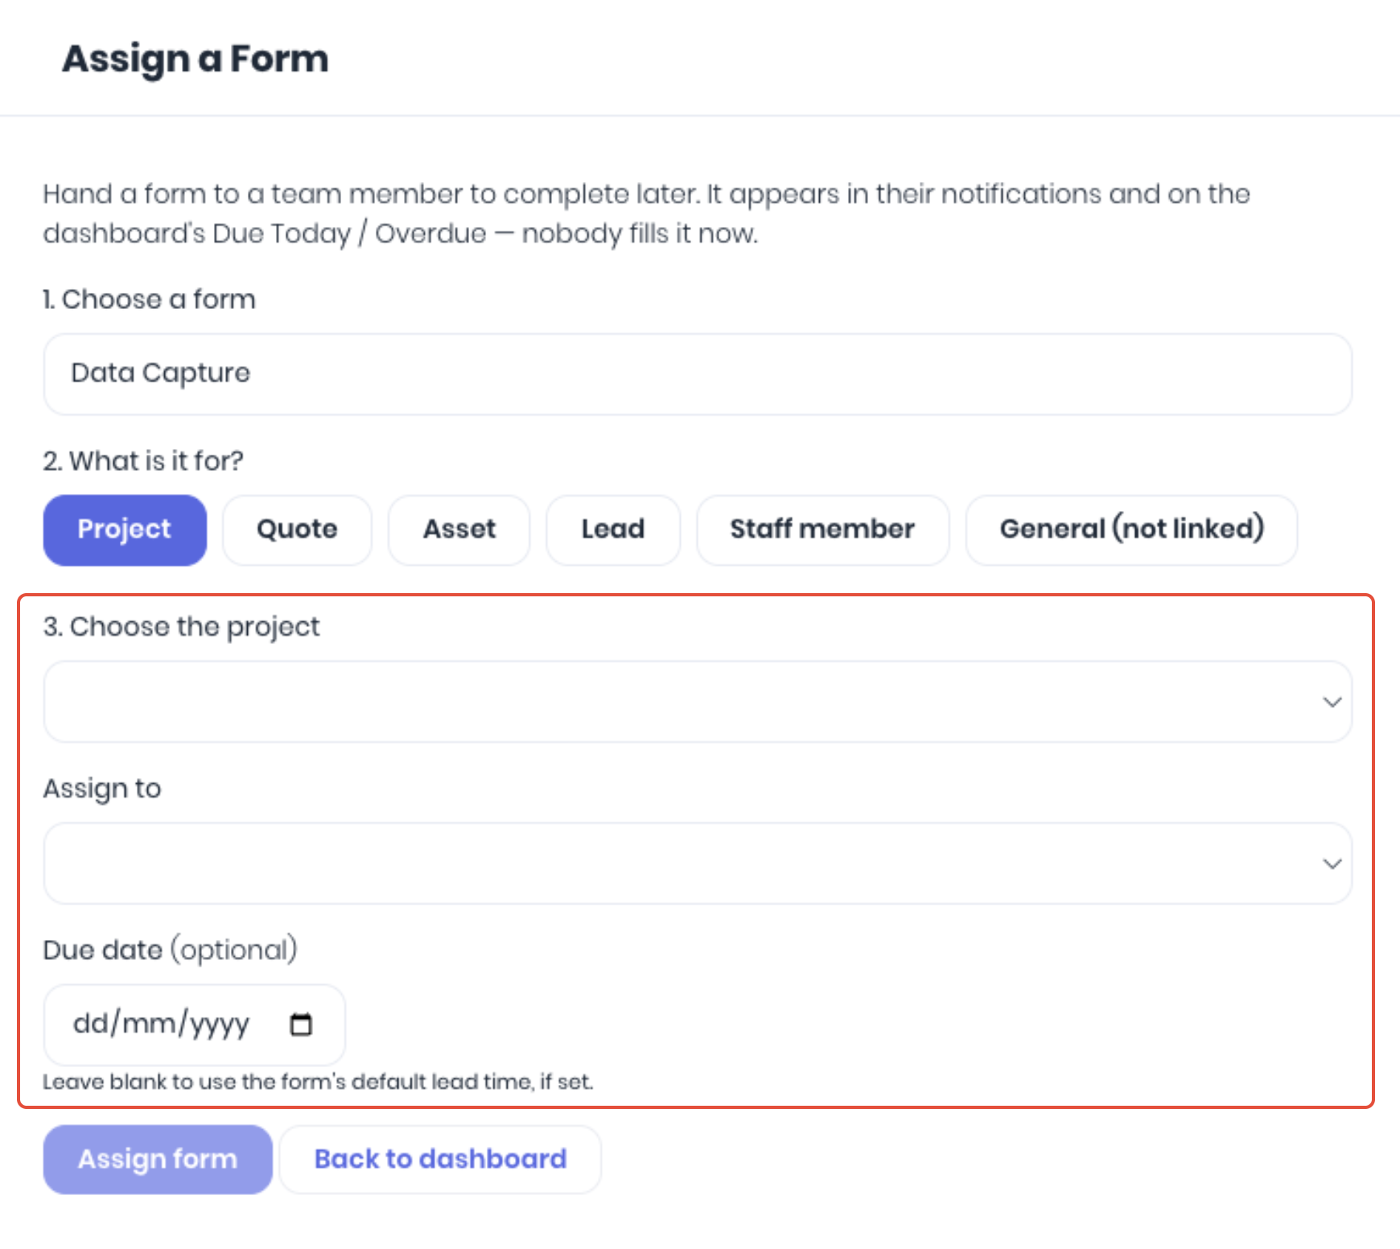
Task: Click the 'Assign to' field label
Action: coord(102,789)
